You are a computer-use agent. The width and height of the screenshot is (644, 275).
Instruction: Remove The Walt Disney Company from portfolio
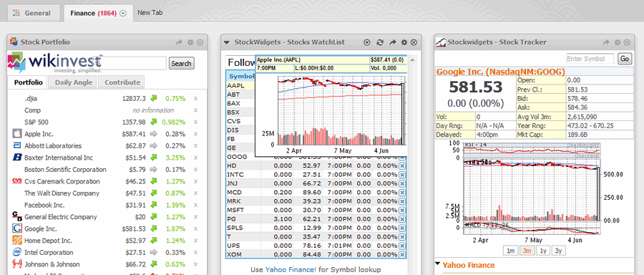[x=195, y=193]
